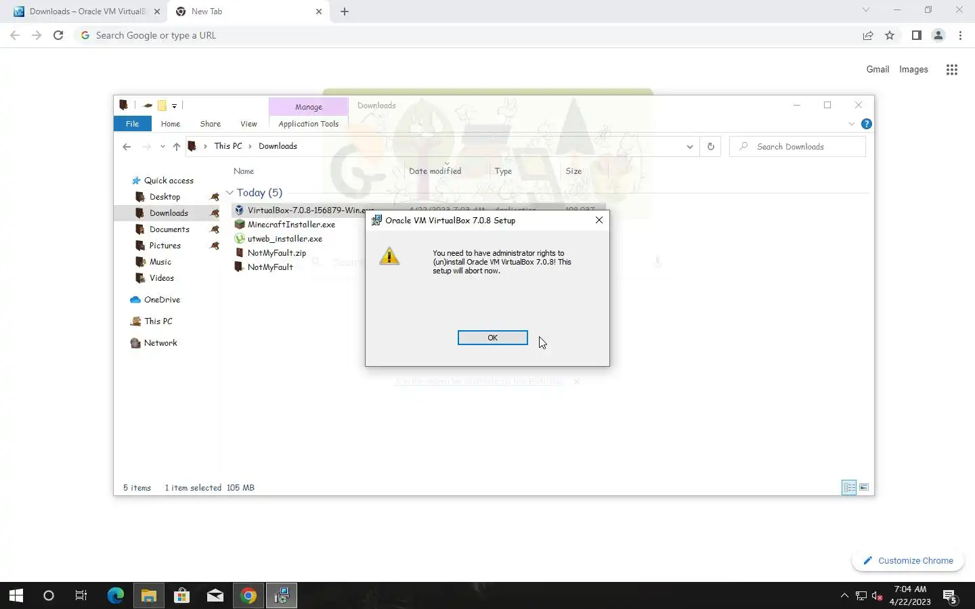Go up one folder level in Explorer
Screen dimensions: 975x609
[x=176, y=146]
